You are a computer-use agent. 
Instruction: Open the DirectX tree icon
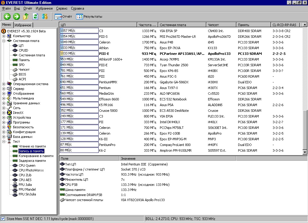click(x=9, y=113)
